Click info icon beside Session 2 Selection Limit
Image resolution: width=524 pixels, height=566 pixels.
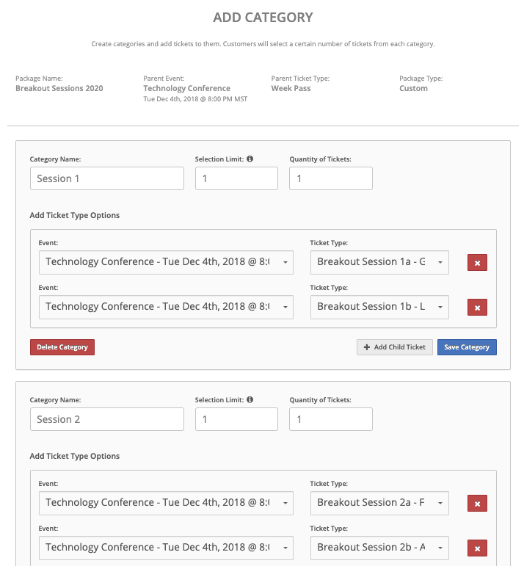point(250,399)
